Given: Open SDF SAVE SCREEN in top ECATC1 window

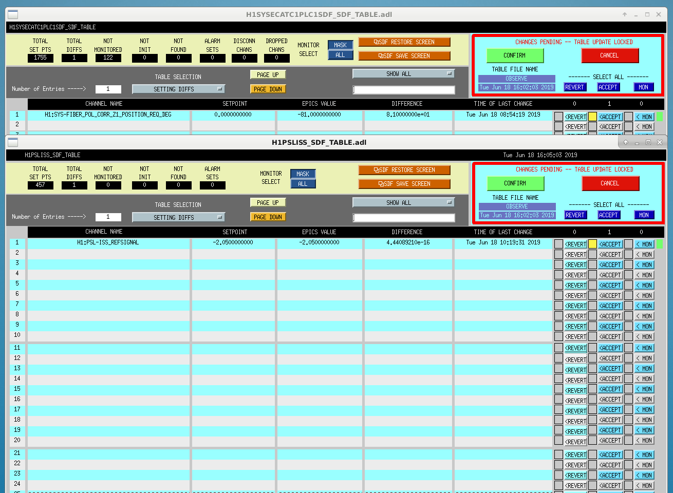Looking at the screenshot, I should click(x=404, y=56).
